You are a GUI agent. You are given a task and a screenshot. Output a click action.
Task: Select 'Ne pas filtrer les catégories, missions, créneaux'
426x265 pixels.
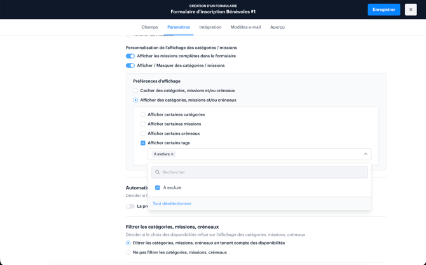[x=128, y=252]
